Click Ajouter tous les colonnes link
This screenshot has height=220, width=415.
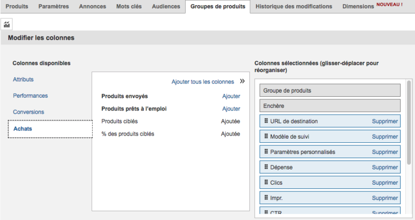coord(203,82)
